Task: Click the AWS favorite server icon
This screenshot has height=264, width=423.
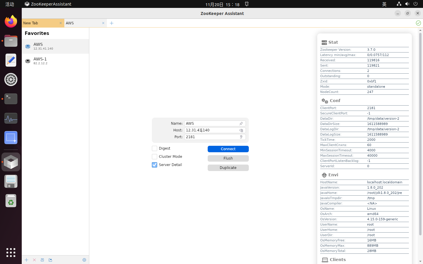Action: coord(28,46)
